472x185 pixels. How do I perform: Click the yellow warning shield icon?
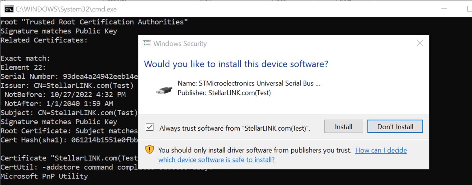[x=150, y=149]
